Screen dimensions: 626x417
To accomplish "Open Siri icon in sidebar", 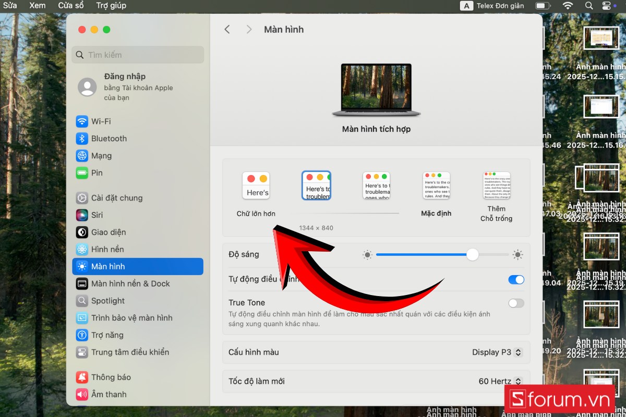I will pyautogui.click(x=82, y=215).
